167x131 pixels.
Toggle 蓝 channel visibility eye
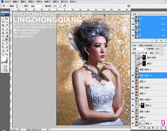(133, 35)
